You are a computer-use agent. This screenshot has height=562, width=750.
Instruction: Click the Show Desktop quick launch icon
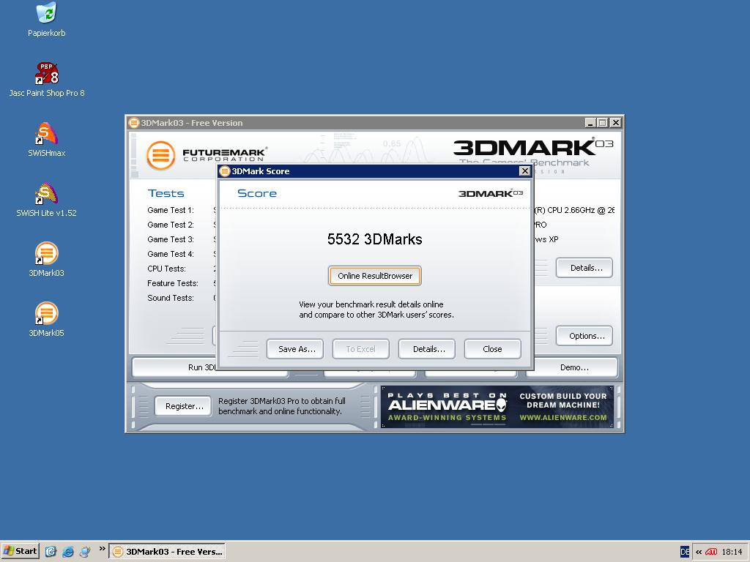[51, 552]
